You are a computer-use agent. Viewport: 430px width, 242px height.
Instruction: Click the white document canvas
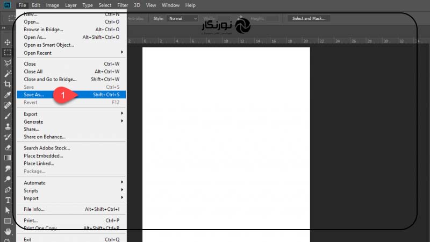226,145
